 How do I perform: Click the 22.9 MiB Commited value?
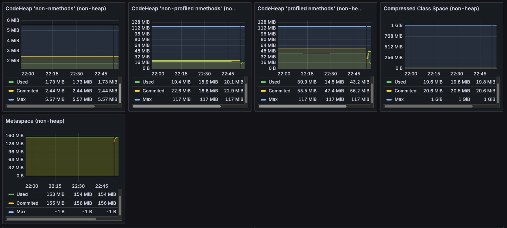coord(234,91)
